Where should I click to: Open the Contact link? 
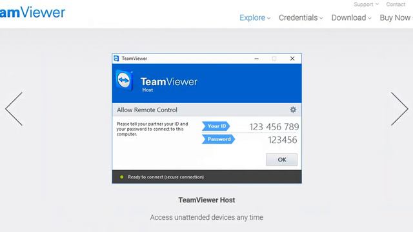pyautogui.click(x=396, y=5)
